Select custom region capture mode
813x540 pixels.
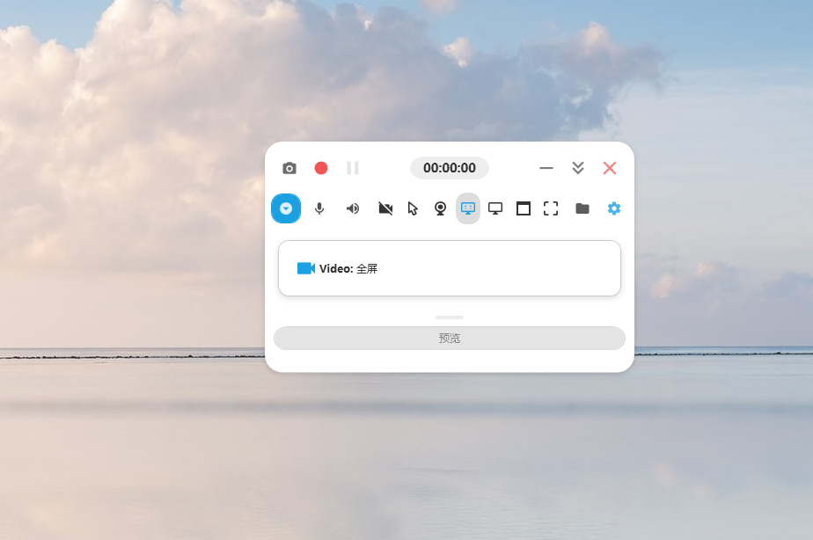pyautogui.click(x=551, y=208)
